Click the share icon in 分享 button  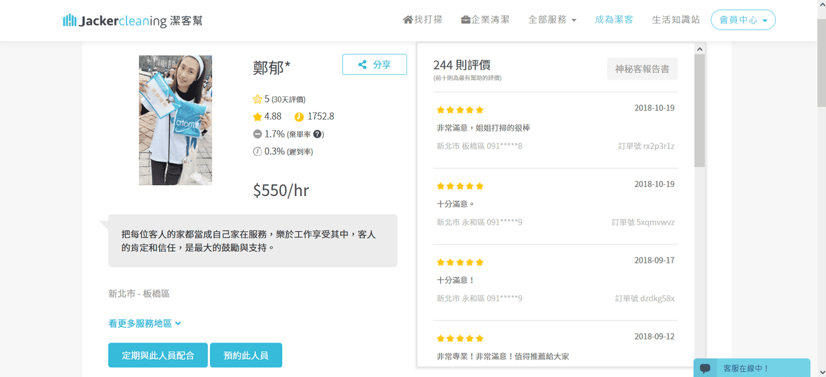coord(362,65)
